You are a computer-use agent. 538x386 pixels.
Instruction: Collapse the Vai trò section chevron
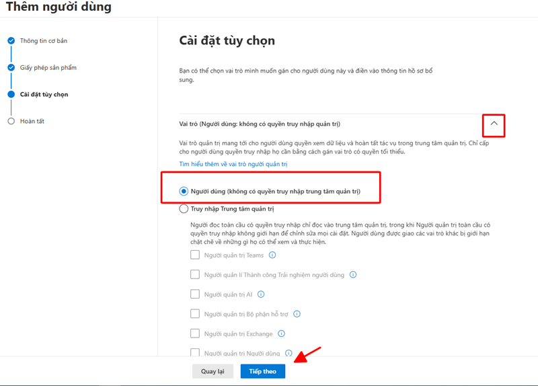point(494,124)
